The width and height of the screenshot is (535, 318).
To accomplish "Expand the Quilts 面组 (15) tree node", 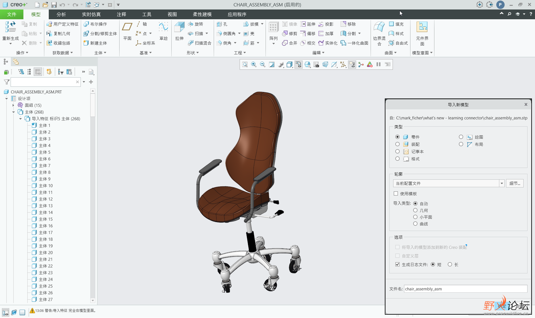I will coord(13,105).
